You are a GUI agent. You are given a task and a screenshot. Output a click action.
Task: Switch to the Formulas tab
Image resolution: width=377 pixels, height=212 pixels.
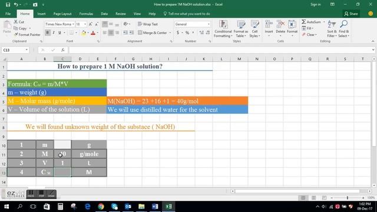point(86,14)
